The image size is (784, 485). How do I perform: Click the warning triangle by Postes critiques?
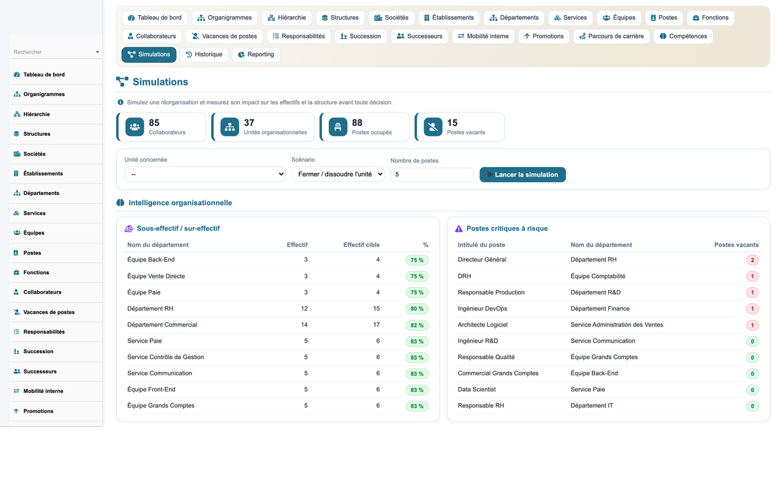pos(459,228)
